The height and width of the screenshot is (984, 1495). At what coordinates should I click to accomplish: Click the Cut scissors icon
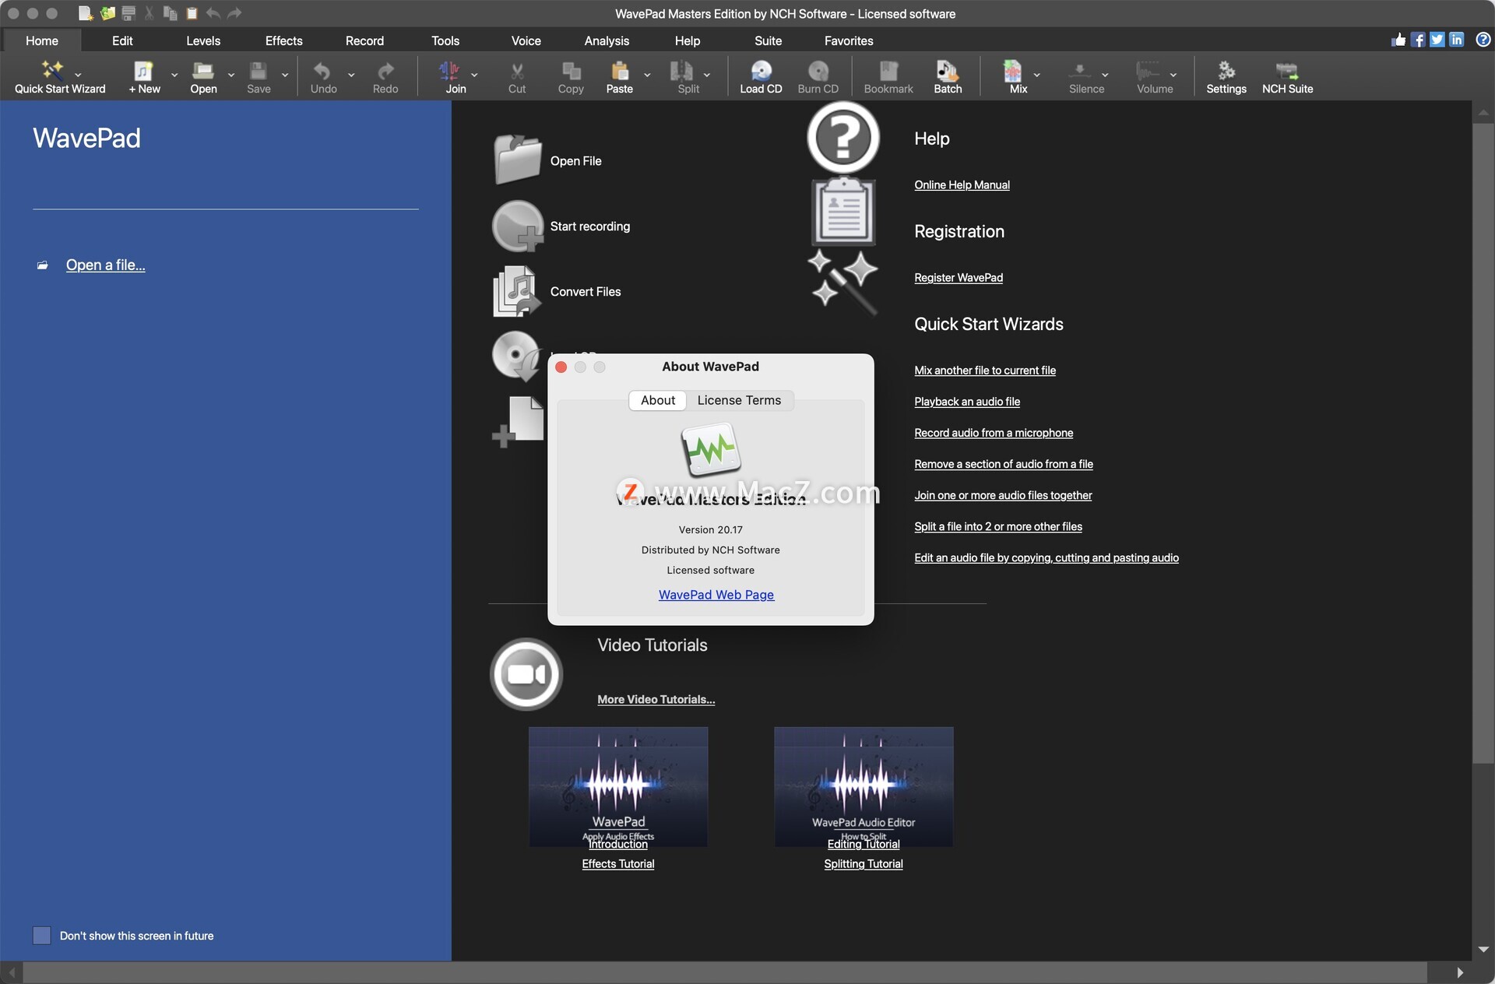(x=517, y=71)
